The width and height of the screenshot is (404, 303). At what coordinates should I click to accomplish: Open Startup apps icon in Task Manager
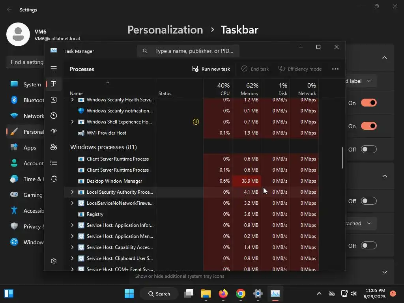coord(54,131)
